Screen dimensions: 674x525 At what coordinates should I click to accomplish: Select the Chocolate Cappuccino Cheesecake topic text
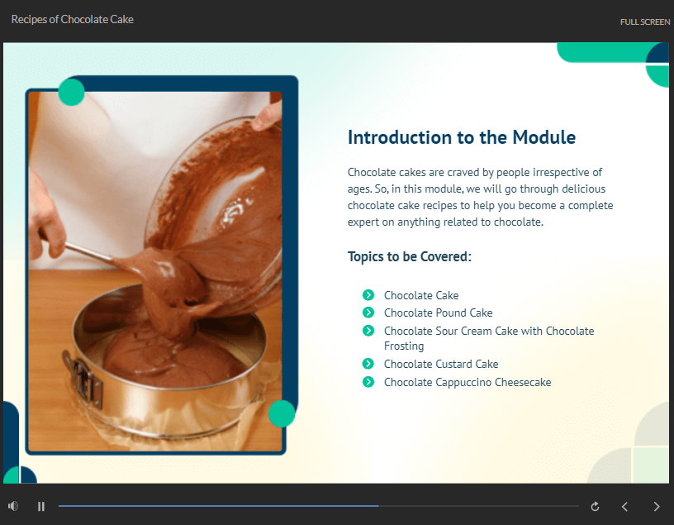pos(467,382)
